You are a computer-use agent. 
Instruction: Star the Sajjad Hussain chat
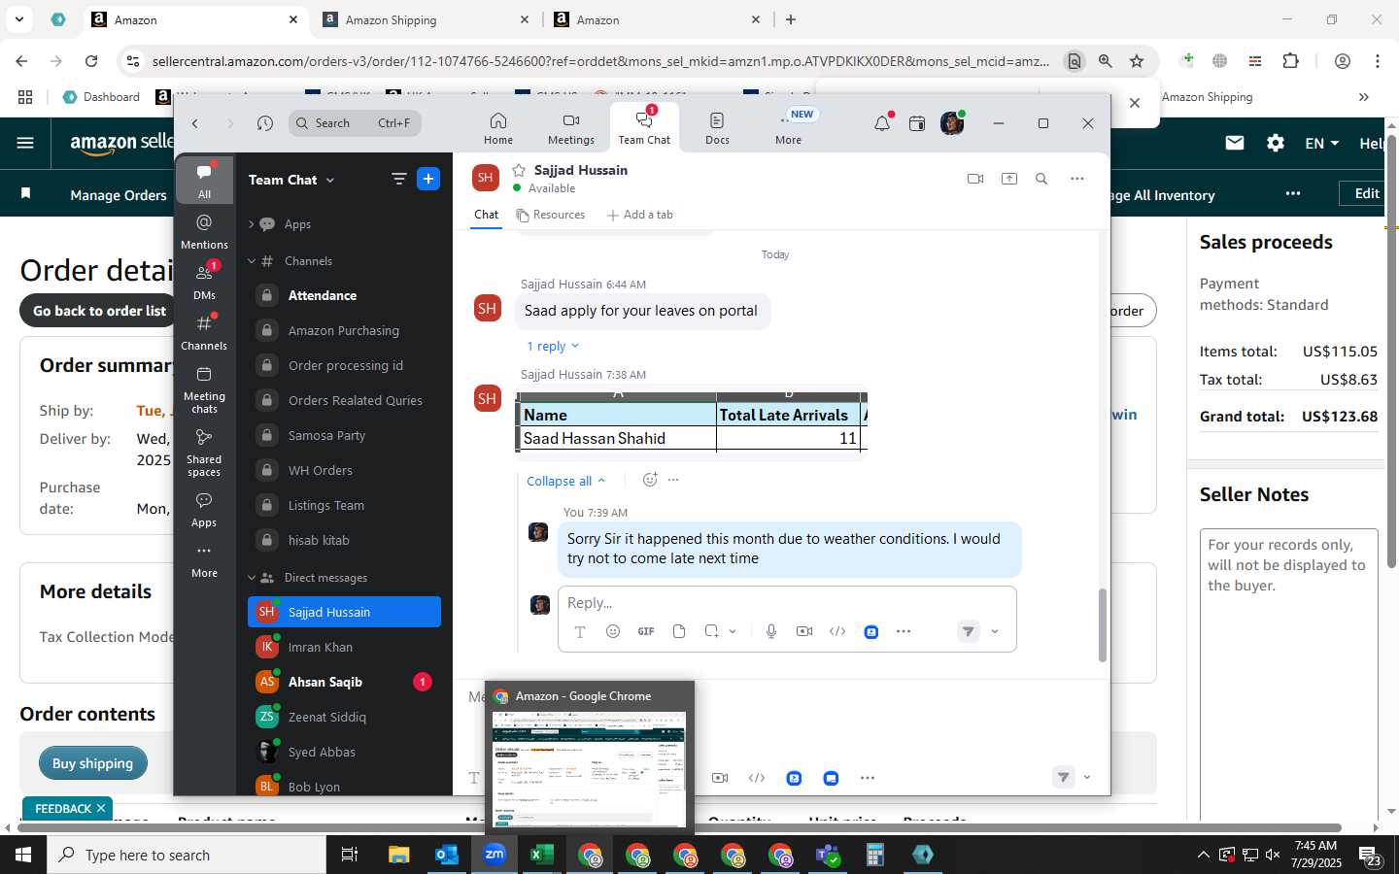tap(519, 170)
